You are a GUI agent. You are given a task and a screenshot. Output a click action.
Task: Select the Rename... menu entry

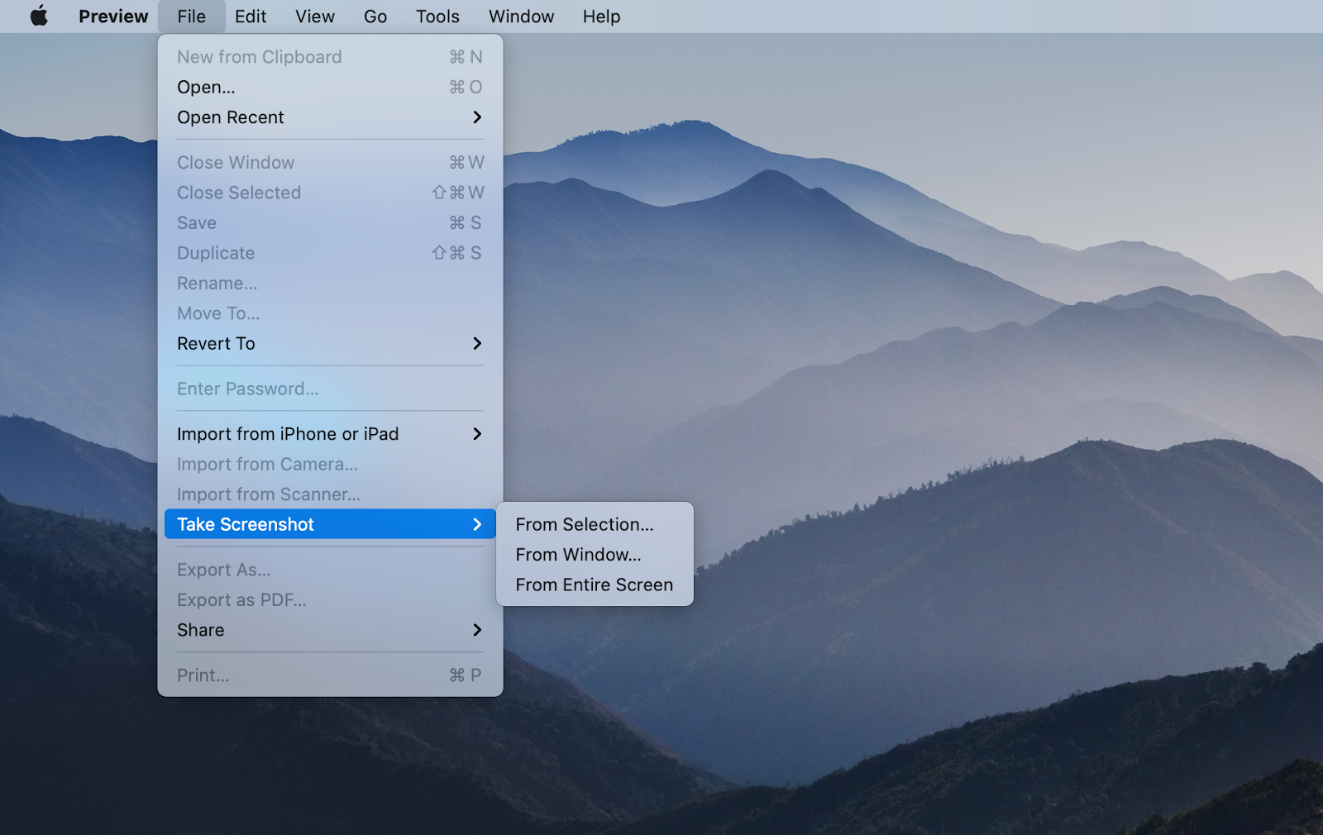click(330, 284)
